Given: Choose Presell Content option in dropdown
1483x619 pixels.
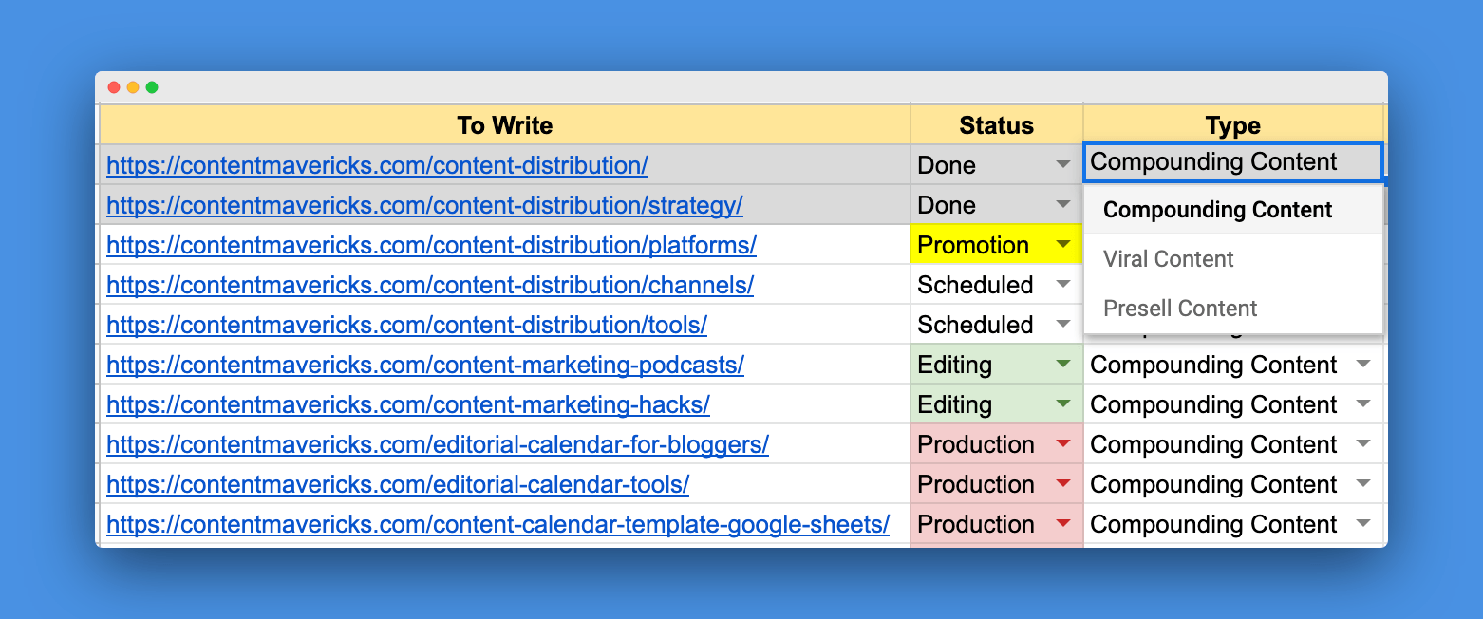Looking at the screenshot, I should 1180,309.
